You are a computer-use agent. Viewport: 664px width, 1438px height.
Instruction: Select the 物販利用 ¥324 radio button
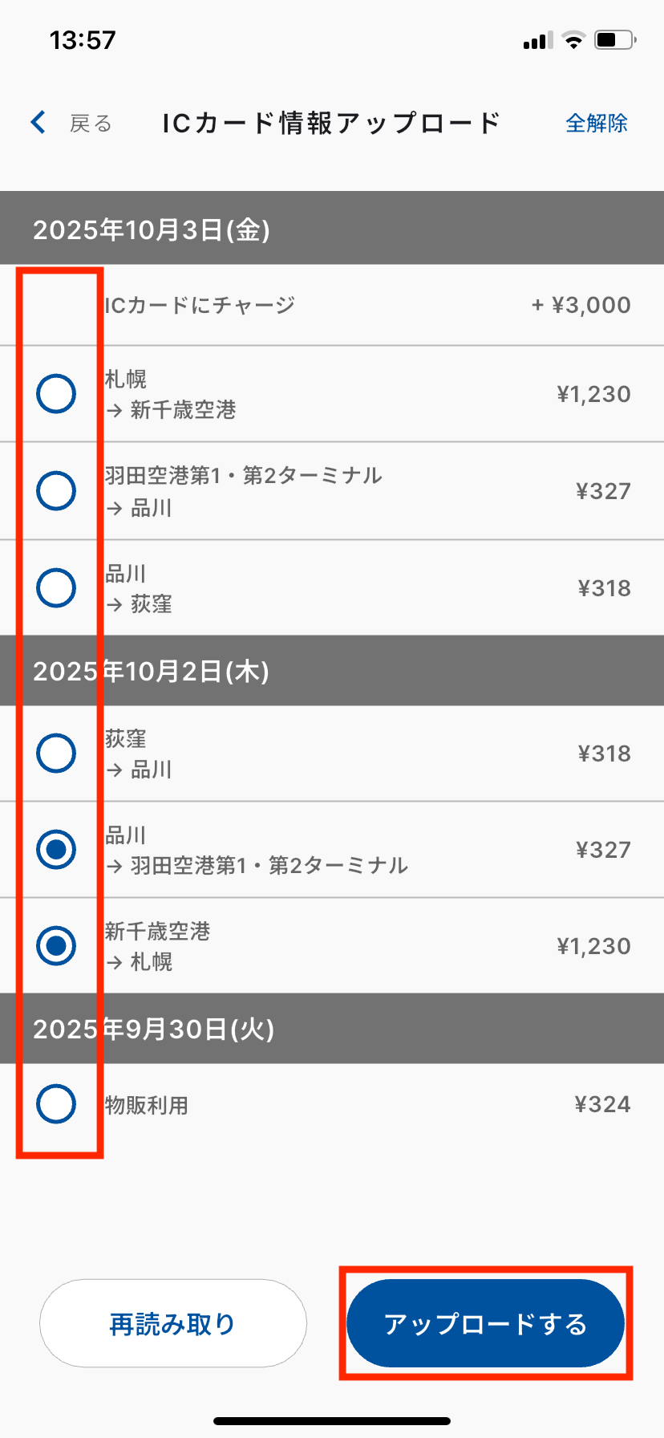pyautogui.click(x=56, y=1104)
